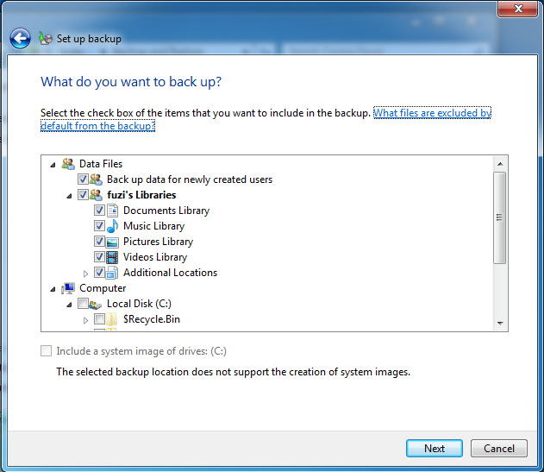
Task: Click the Documents Library document icon
Action: pyautogui.click(x=112, y=211)
